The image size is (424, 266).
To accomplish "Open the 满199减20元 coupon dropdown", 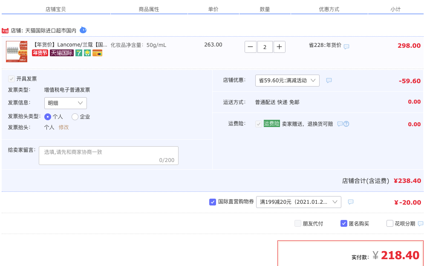I will (x=299, y=202).
